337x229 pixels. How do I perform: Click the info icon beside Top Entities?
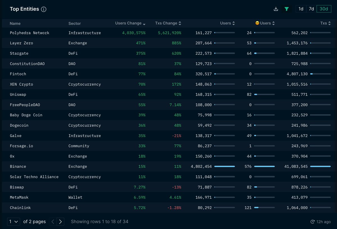[x=44, y=9]
